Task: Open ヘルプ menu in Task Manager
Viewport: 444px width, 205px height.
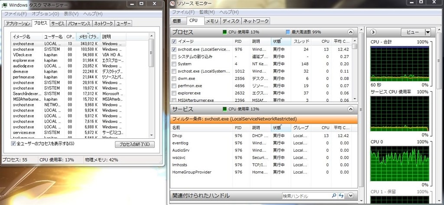Action: coord(93,14)
